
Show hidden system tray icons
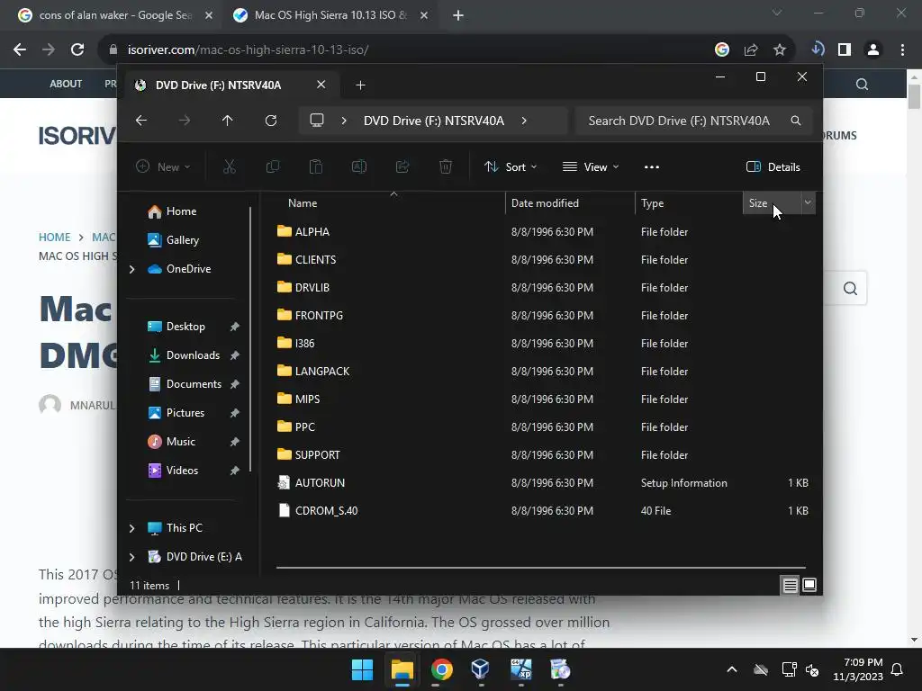click(731, 669)
